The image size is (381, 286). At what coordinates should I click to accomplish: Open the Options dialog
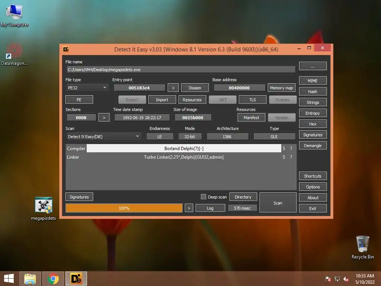coord(313,187)
